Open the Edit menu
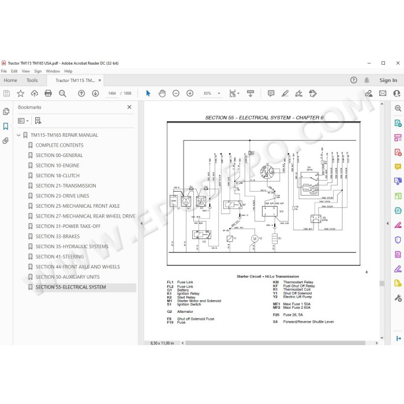The height and width of the screenshot is (404, 404). 14,71
